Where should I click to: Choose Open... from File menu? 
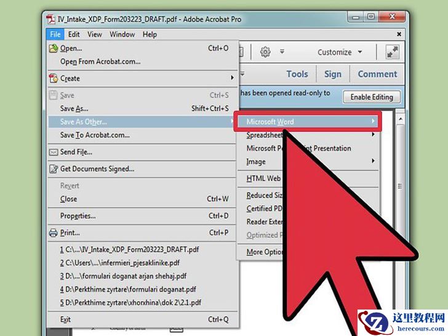click(143, 48)
